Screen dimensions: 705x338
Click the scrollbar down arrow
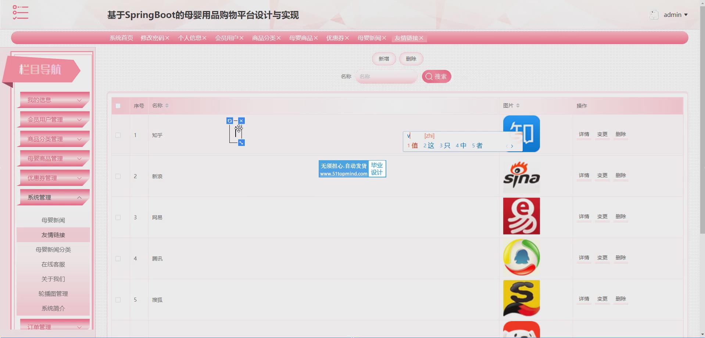pos(702,335)
